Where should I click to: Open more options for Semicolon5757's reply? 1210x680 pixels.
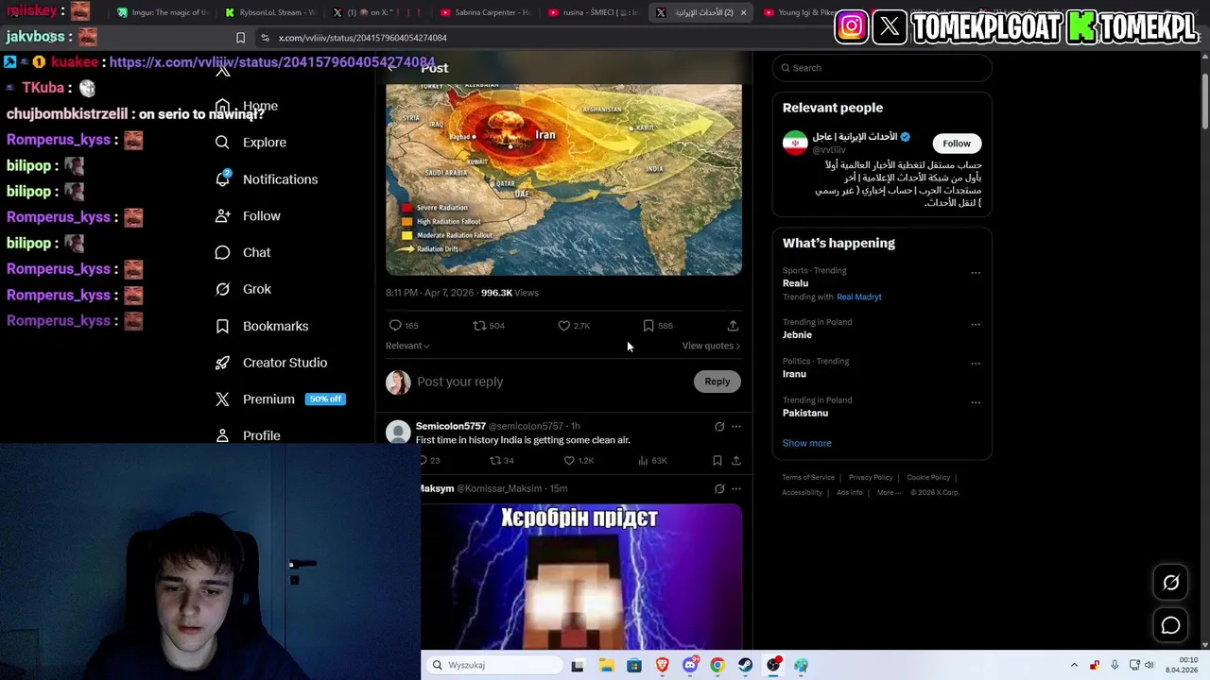tap(736, 427)
